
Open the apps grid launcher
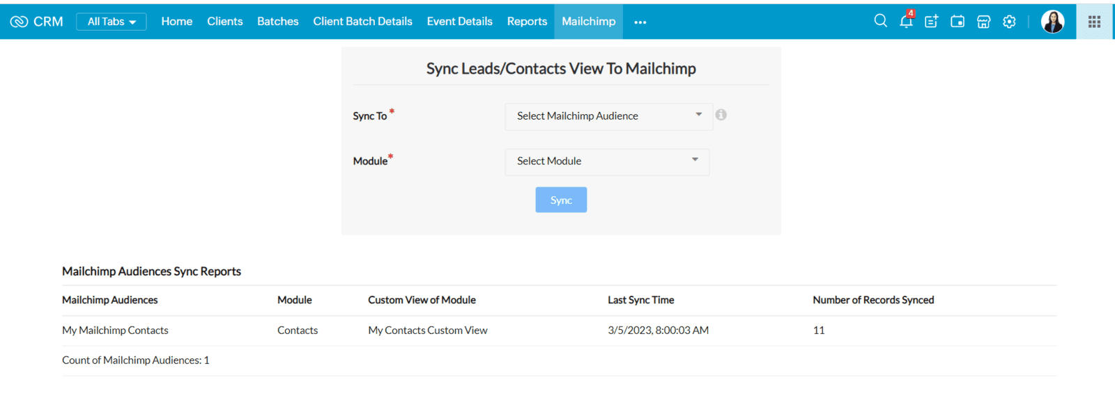(x=1095, y=22)
